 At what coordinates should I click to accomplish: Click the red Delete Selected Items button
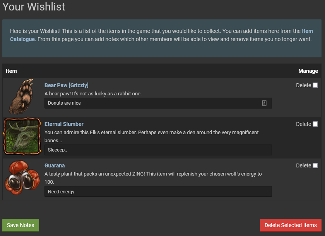point(291,225)
